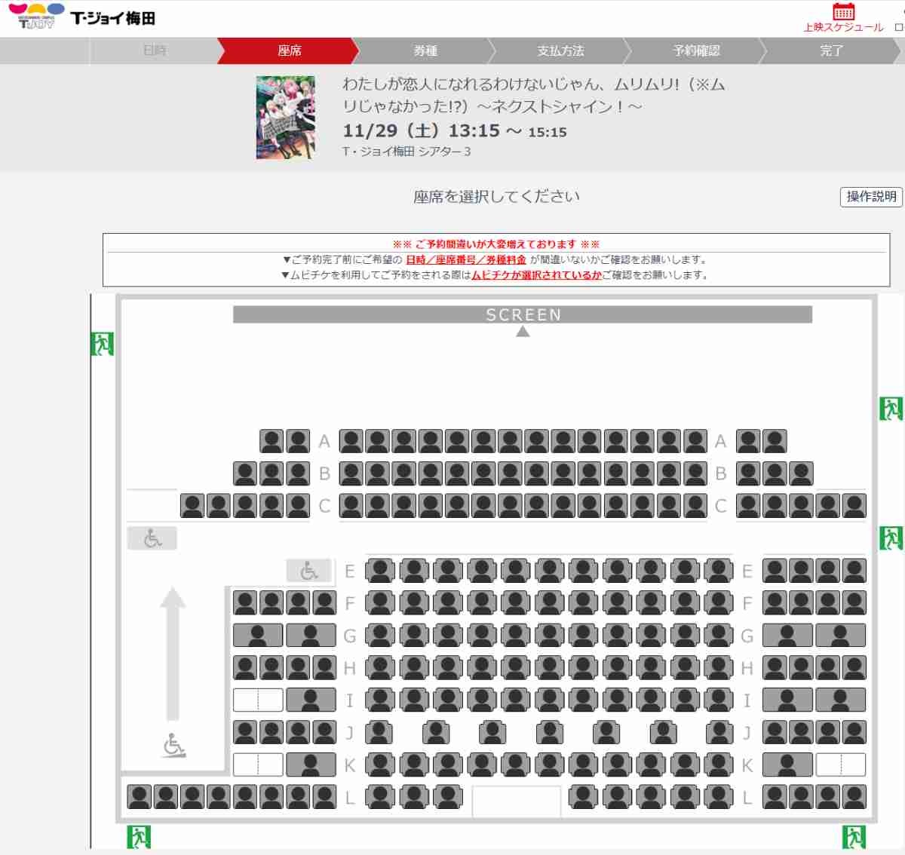The width and height of the screenshot is (905, 855).
Task: Click the 予約確認 step tab
Action: point(696,51)
